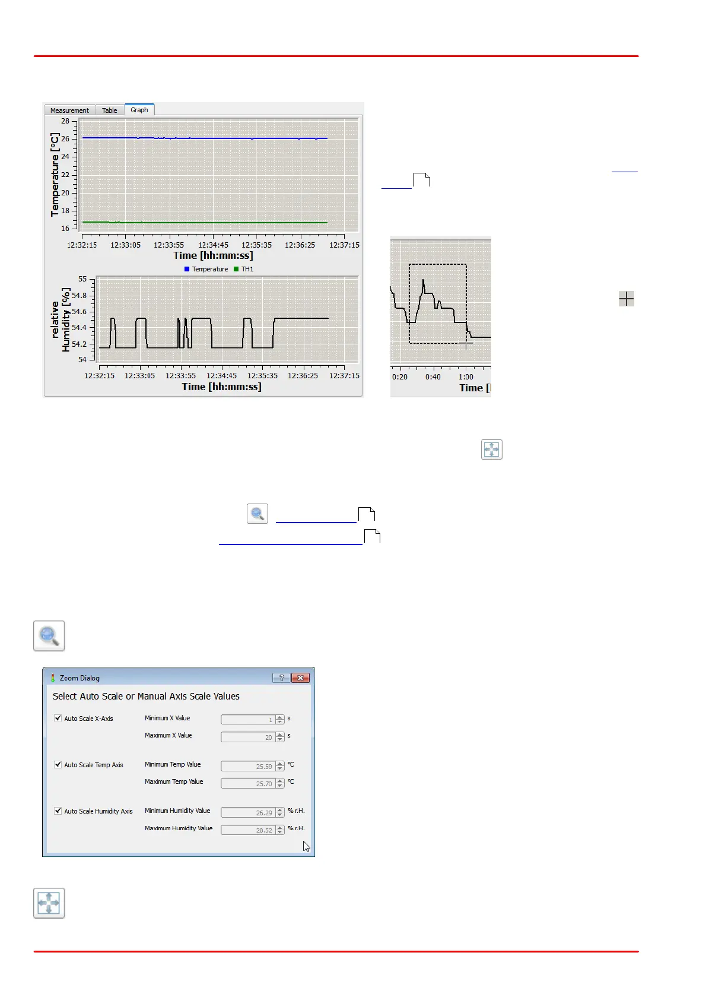Click the '55' tick on the humidity axis
Screen dimensions: 706x1000
[x=82, y=279]
